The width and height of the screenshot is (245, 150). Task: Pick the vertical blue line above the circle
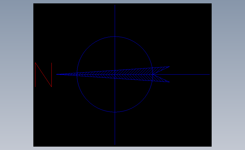[115, 20]
